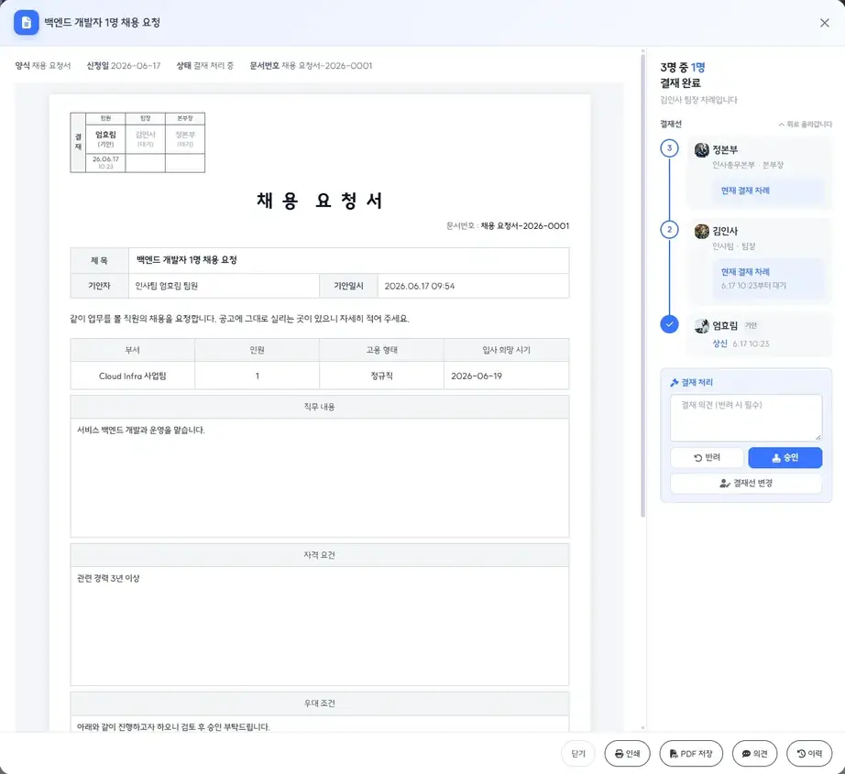
Task: Open the 의견 comments button
Action: tap(754, 754)
